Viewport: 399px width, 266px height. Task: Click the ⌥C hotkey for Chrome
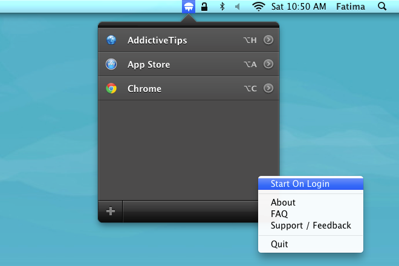point(250,88)
